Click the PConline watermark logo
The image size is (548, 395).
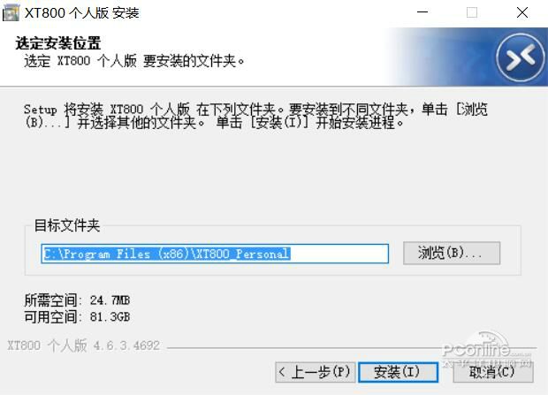(488, 350)
